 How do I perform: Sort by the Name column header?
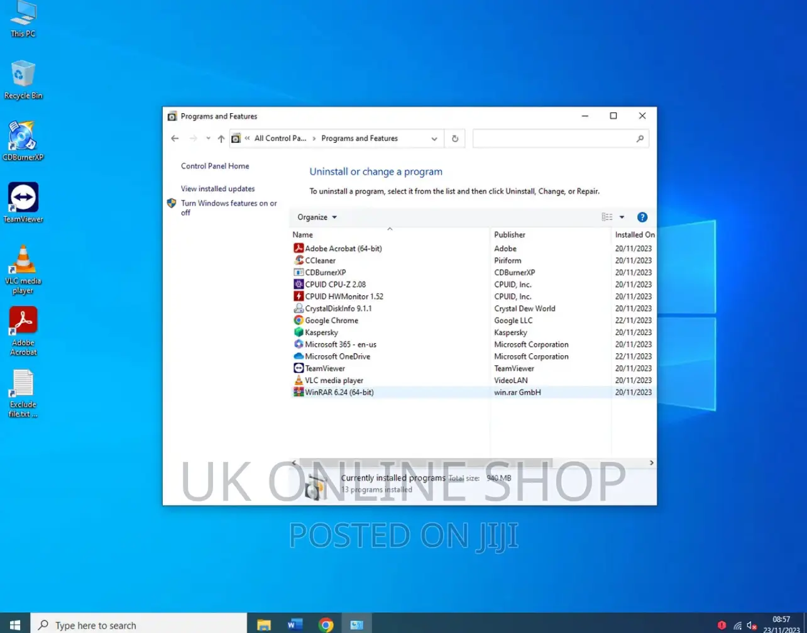(390, 234)
